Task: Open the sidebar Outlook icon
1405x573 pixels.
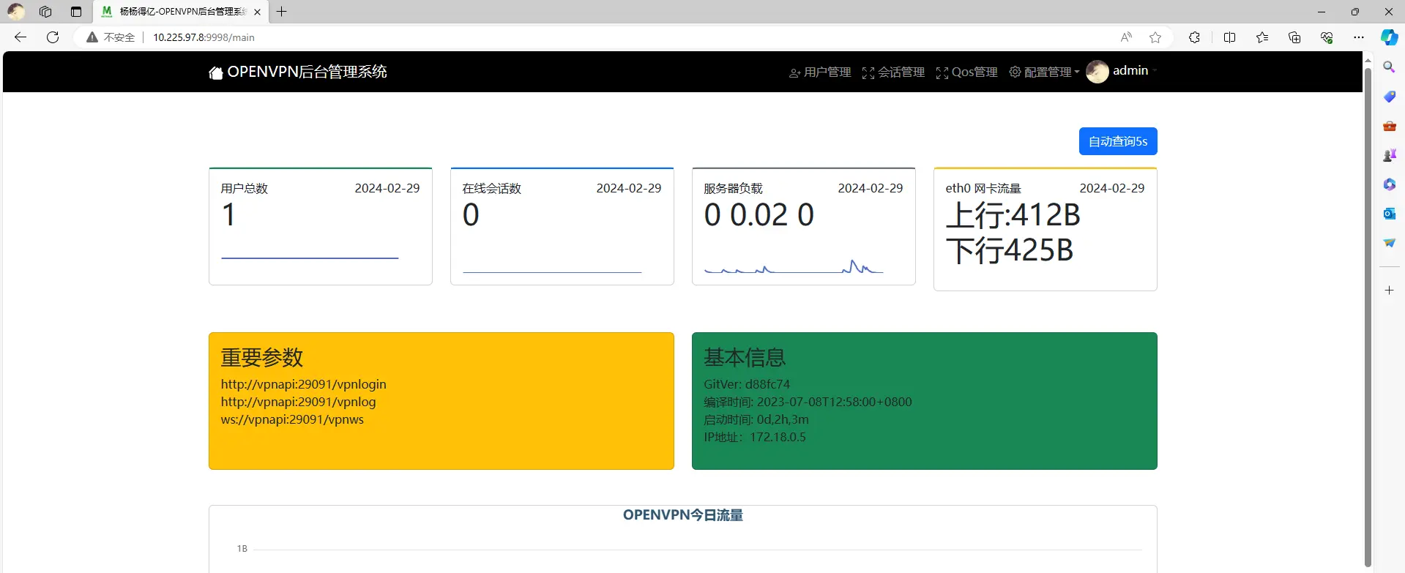Action: point(1389,214)
